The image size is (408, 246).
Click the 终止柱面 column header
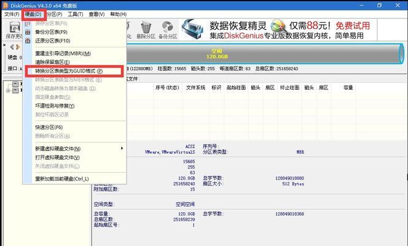click(x=289, y=88)
